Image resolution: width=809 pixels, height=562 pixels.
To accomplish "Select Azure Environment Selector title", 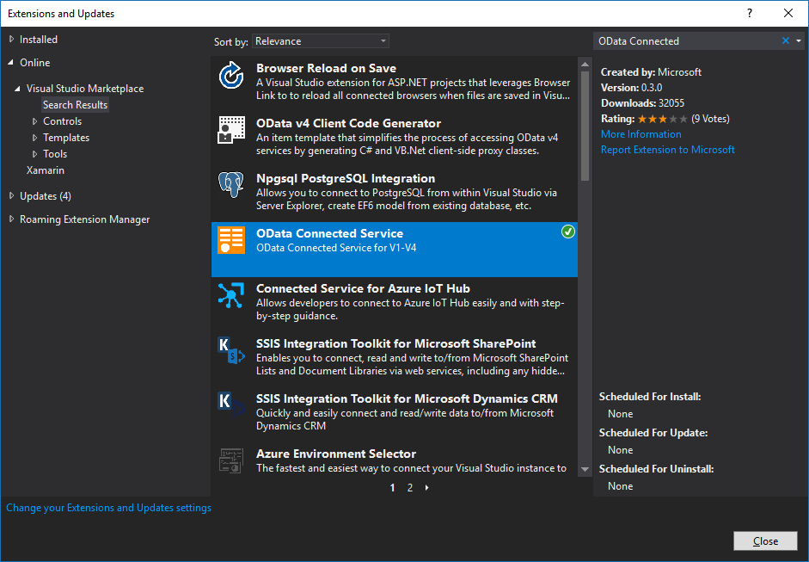I will coord(336,454).
